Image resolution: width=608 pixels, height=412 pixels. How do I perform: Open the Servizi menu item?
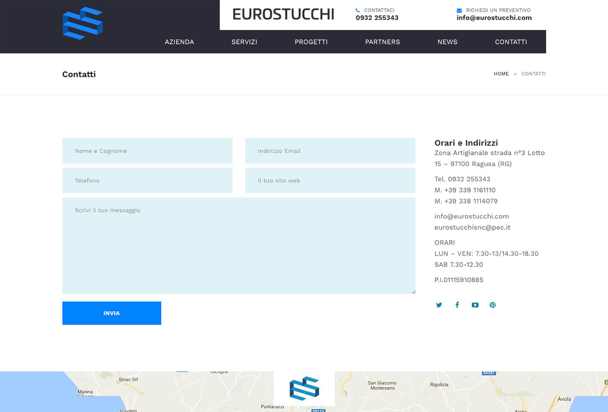[244, 42]
